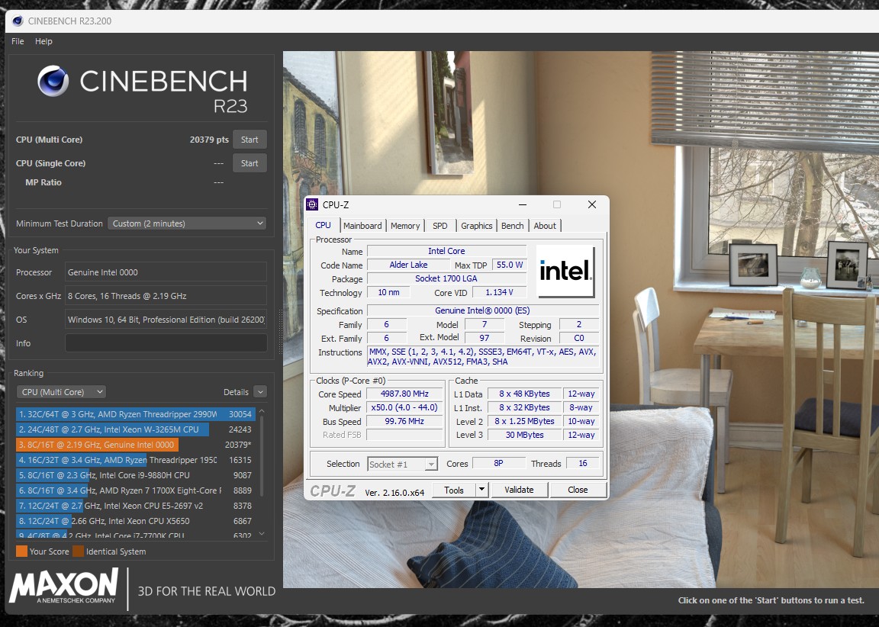Image resolution: width=879 pixels, height=627 pixels.
Task: Open the Help menu
Action: (x=43, y=41)
